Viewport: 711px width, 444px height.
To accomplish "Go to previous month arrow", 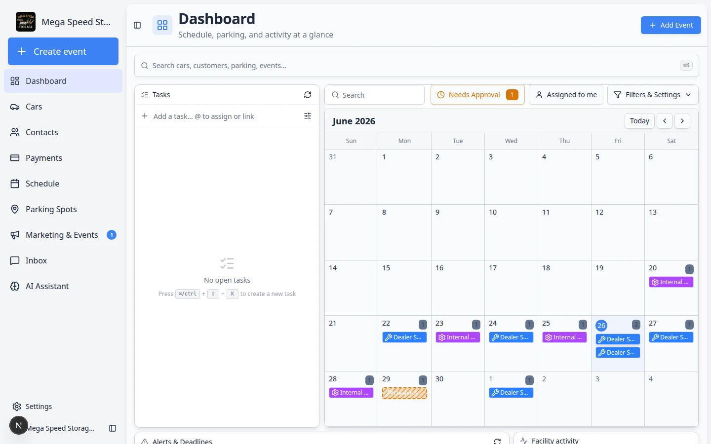I will (665, 121).
